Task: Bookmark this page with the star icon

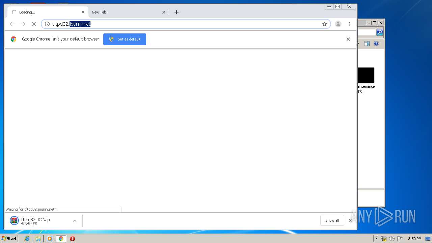Action: pos(325,24)
